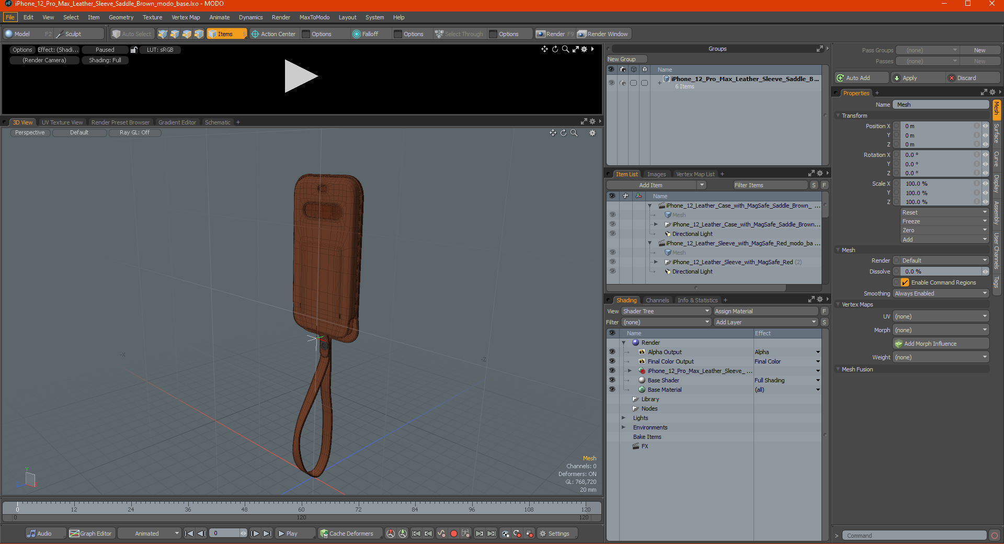Toggle Action Center Options checkbox
The width and height of the screenshot is (1004, 544).
pyautogui.click(x=306, y=34)
